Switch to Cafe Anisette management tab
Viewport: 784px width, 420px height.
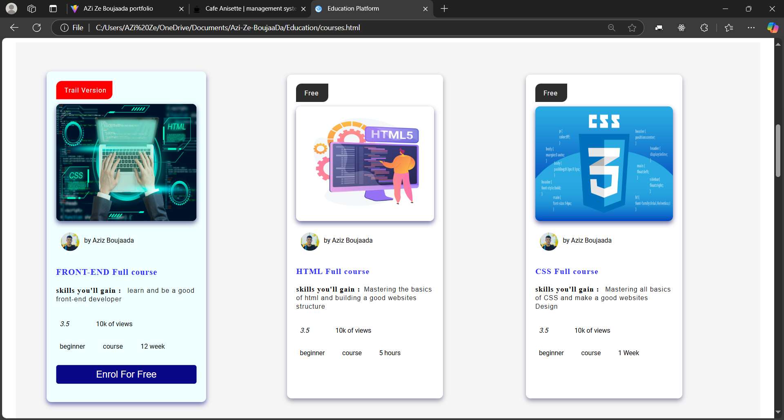(x=250, y=9)
